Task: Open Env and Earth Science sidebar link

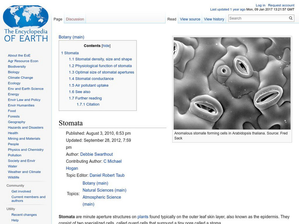Action: (x=25, y=88)
